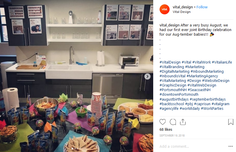Viewport: 236px width, 152px height.
Task: Share the post using share icon
Action: [x=183, y=122]
